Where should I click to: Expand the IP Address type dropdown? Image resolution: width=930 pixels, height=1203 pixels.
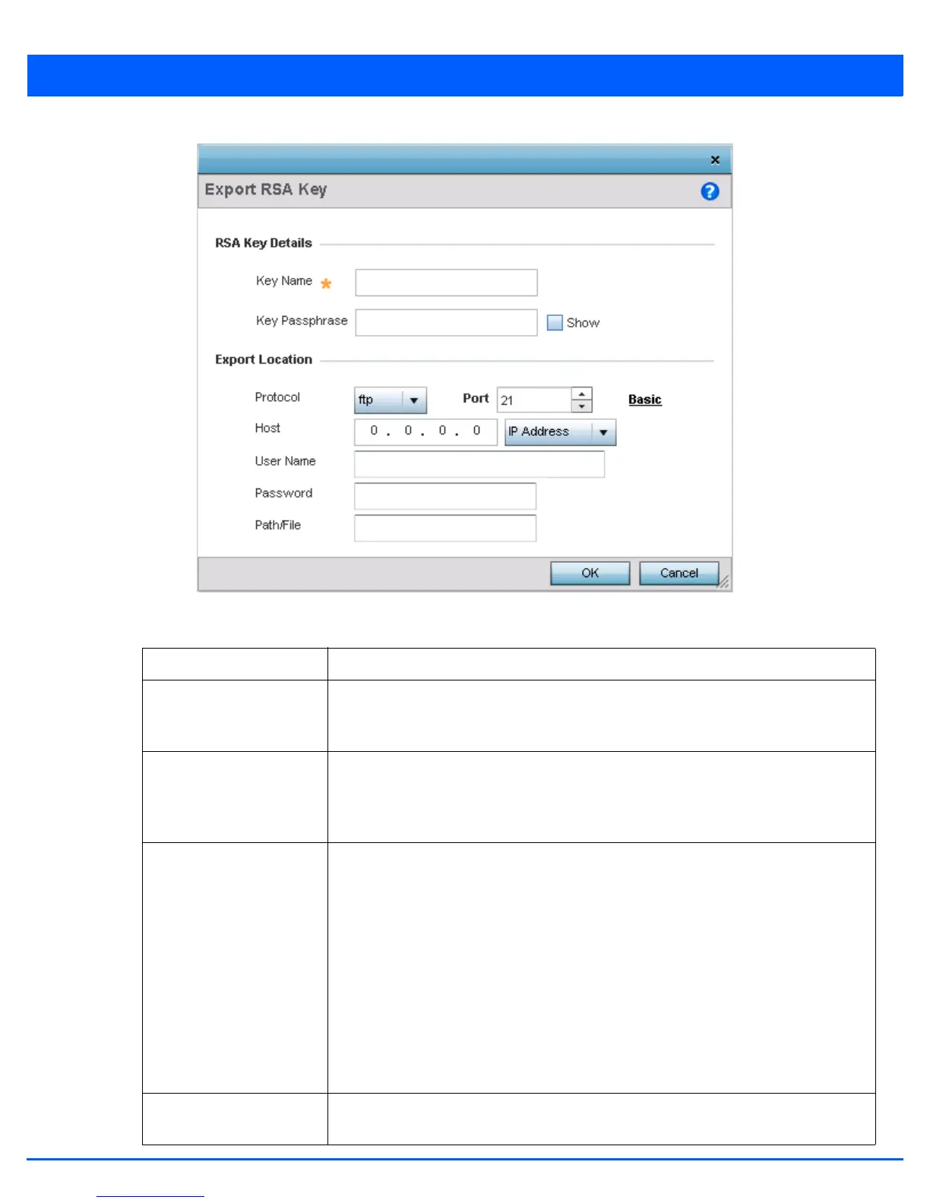click(x=560, y=432)
